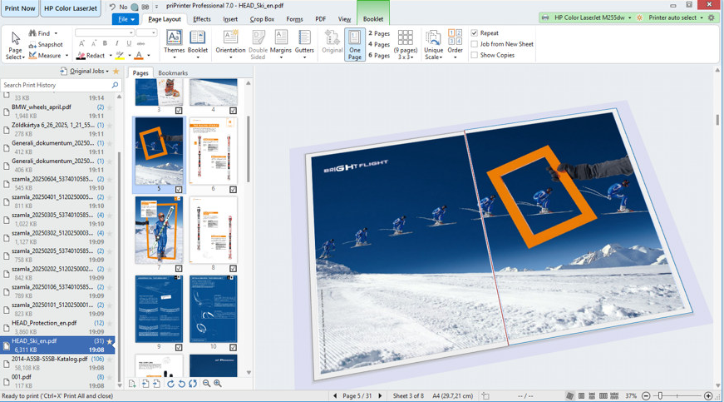
Task: Switch to the Effects ribbon tab
Action: click(202, 19)
